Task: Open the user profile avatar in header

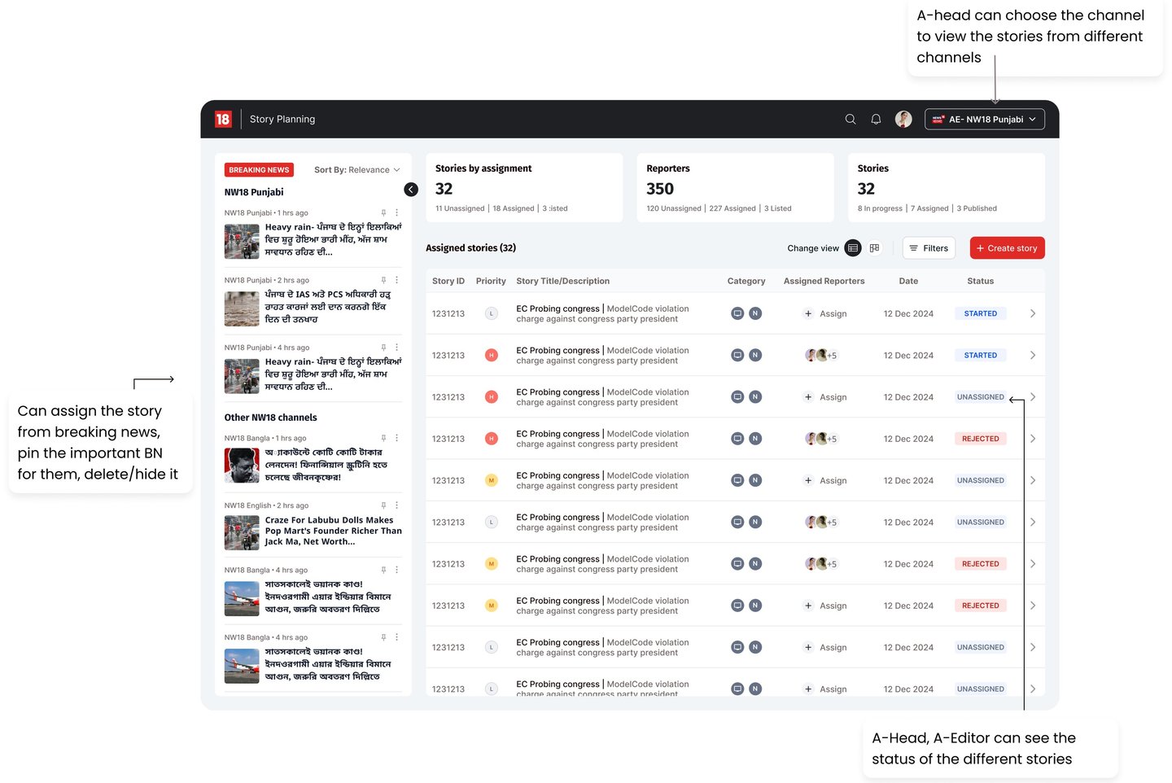Action: coord(903,119)
